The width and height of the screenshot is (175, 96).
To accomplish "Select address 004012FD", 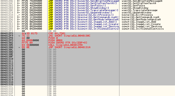I will point(7,40).
